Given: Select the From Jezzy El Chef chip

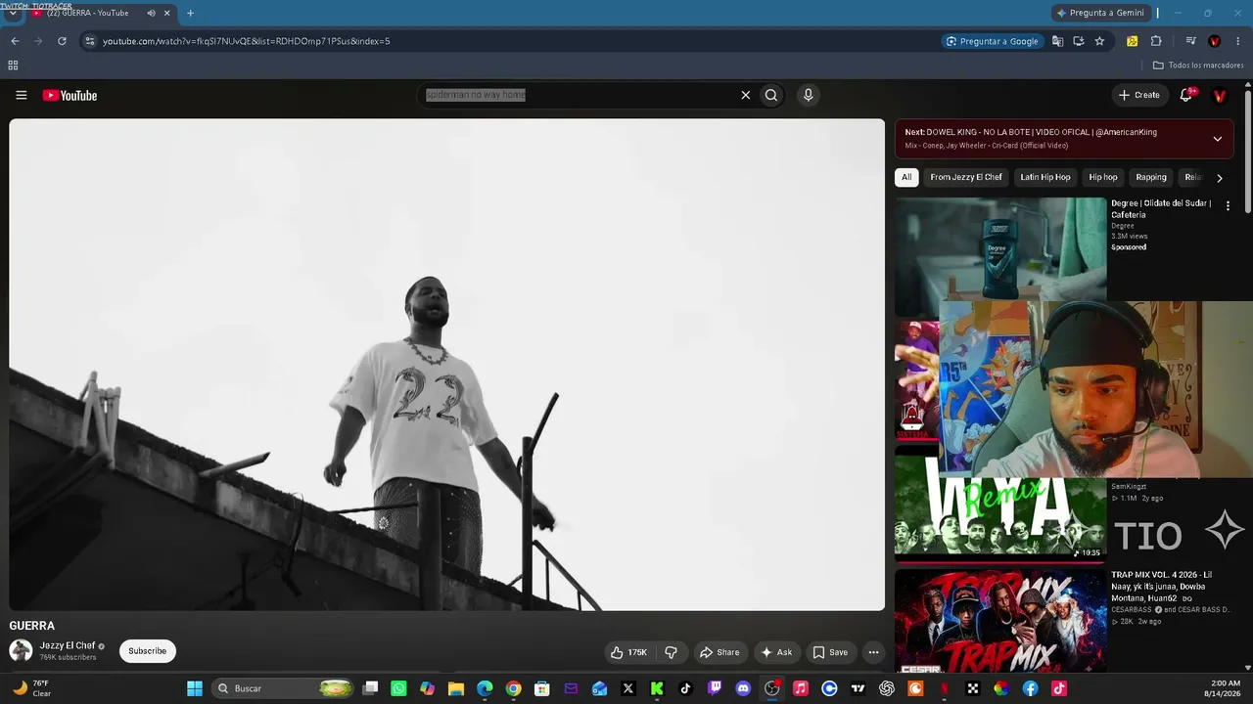Looking at the screenshot, I should tap(966, 177).
